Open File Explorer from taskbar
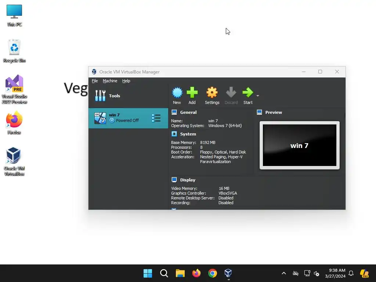This screenshot has height=282, width=376. coord(180,273)
